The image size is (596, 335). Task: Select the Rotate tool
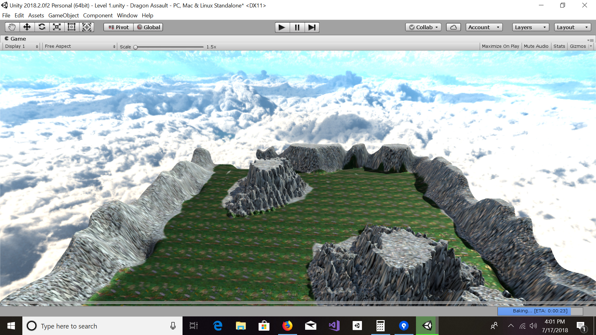pos(42,27)
